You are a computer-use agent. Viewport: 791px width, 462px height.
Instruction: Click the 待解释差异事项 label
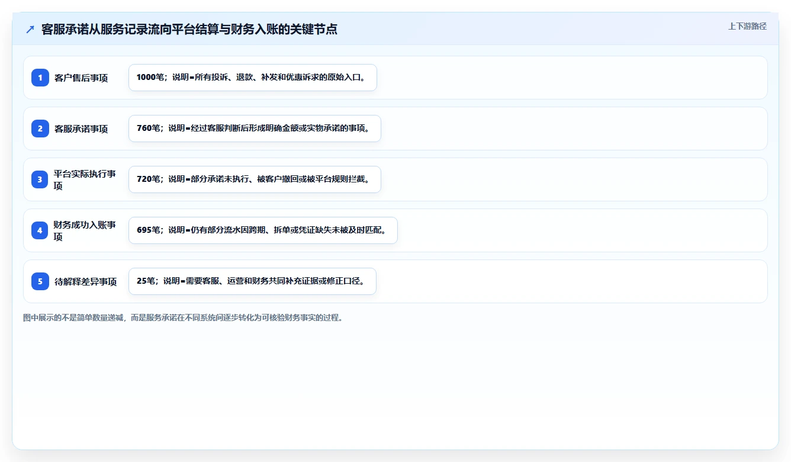85,281
